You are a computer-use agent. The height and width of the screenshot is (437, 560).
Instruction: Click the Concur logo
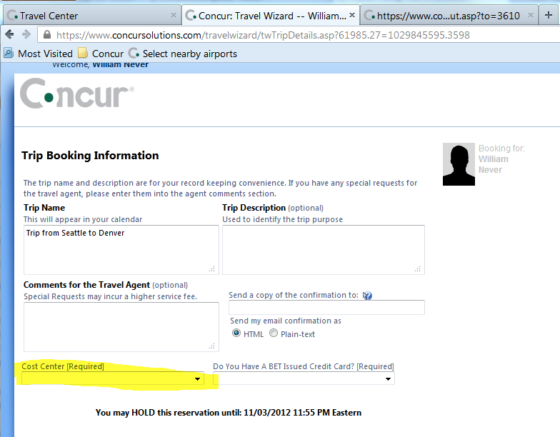coord(77,94)
